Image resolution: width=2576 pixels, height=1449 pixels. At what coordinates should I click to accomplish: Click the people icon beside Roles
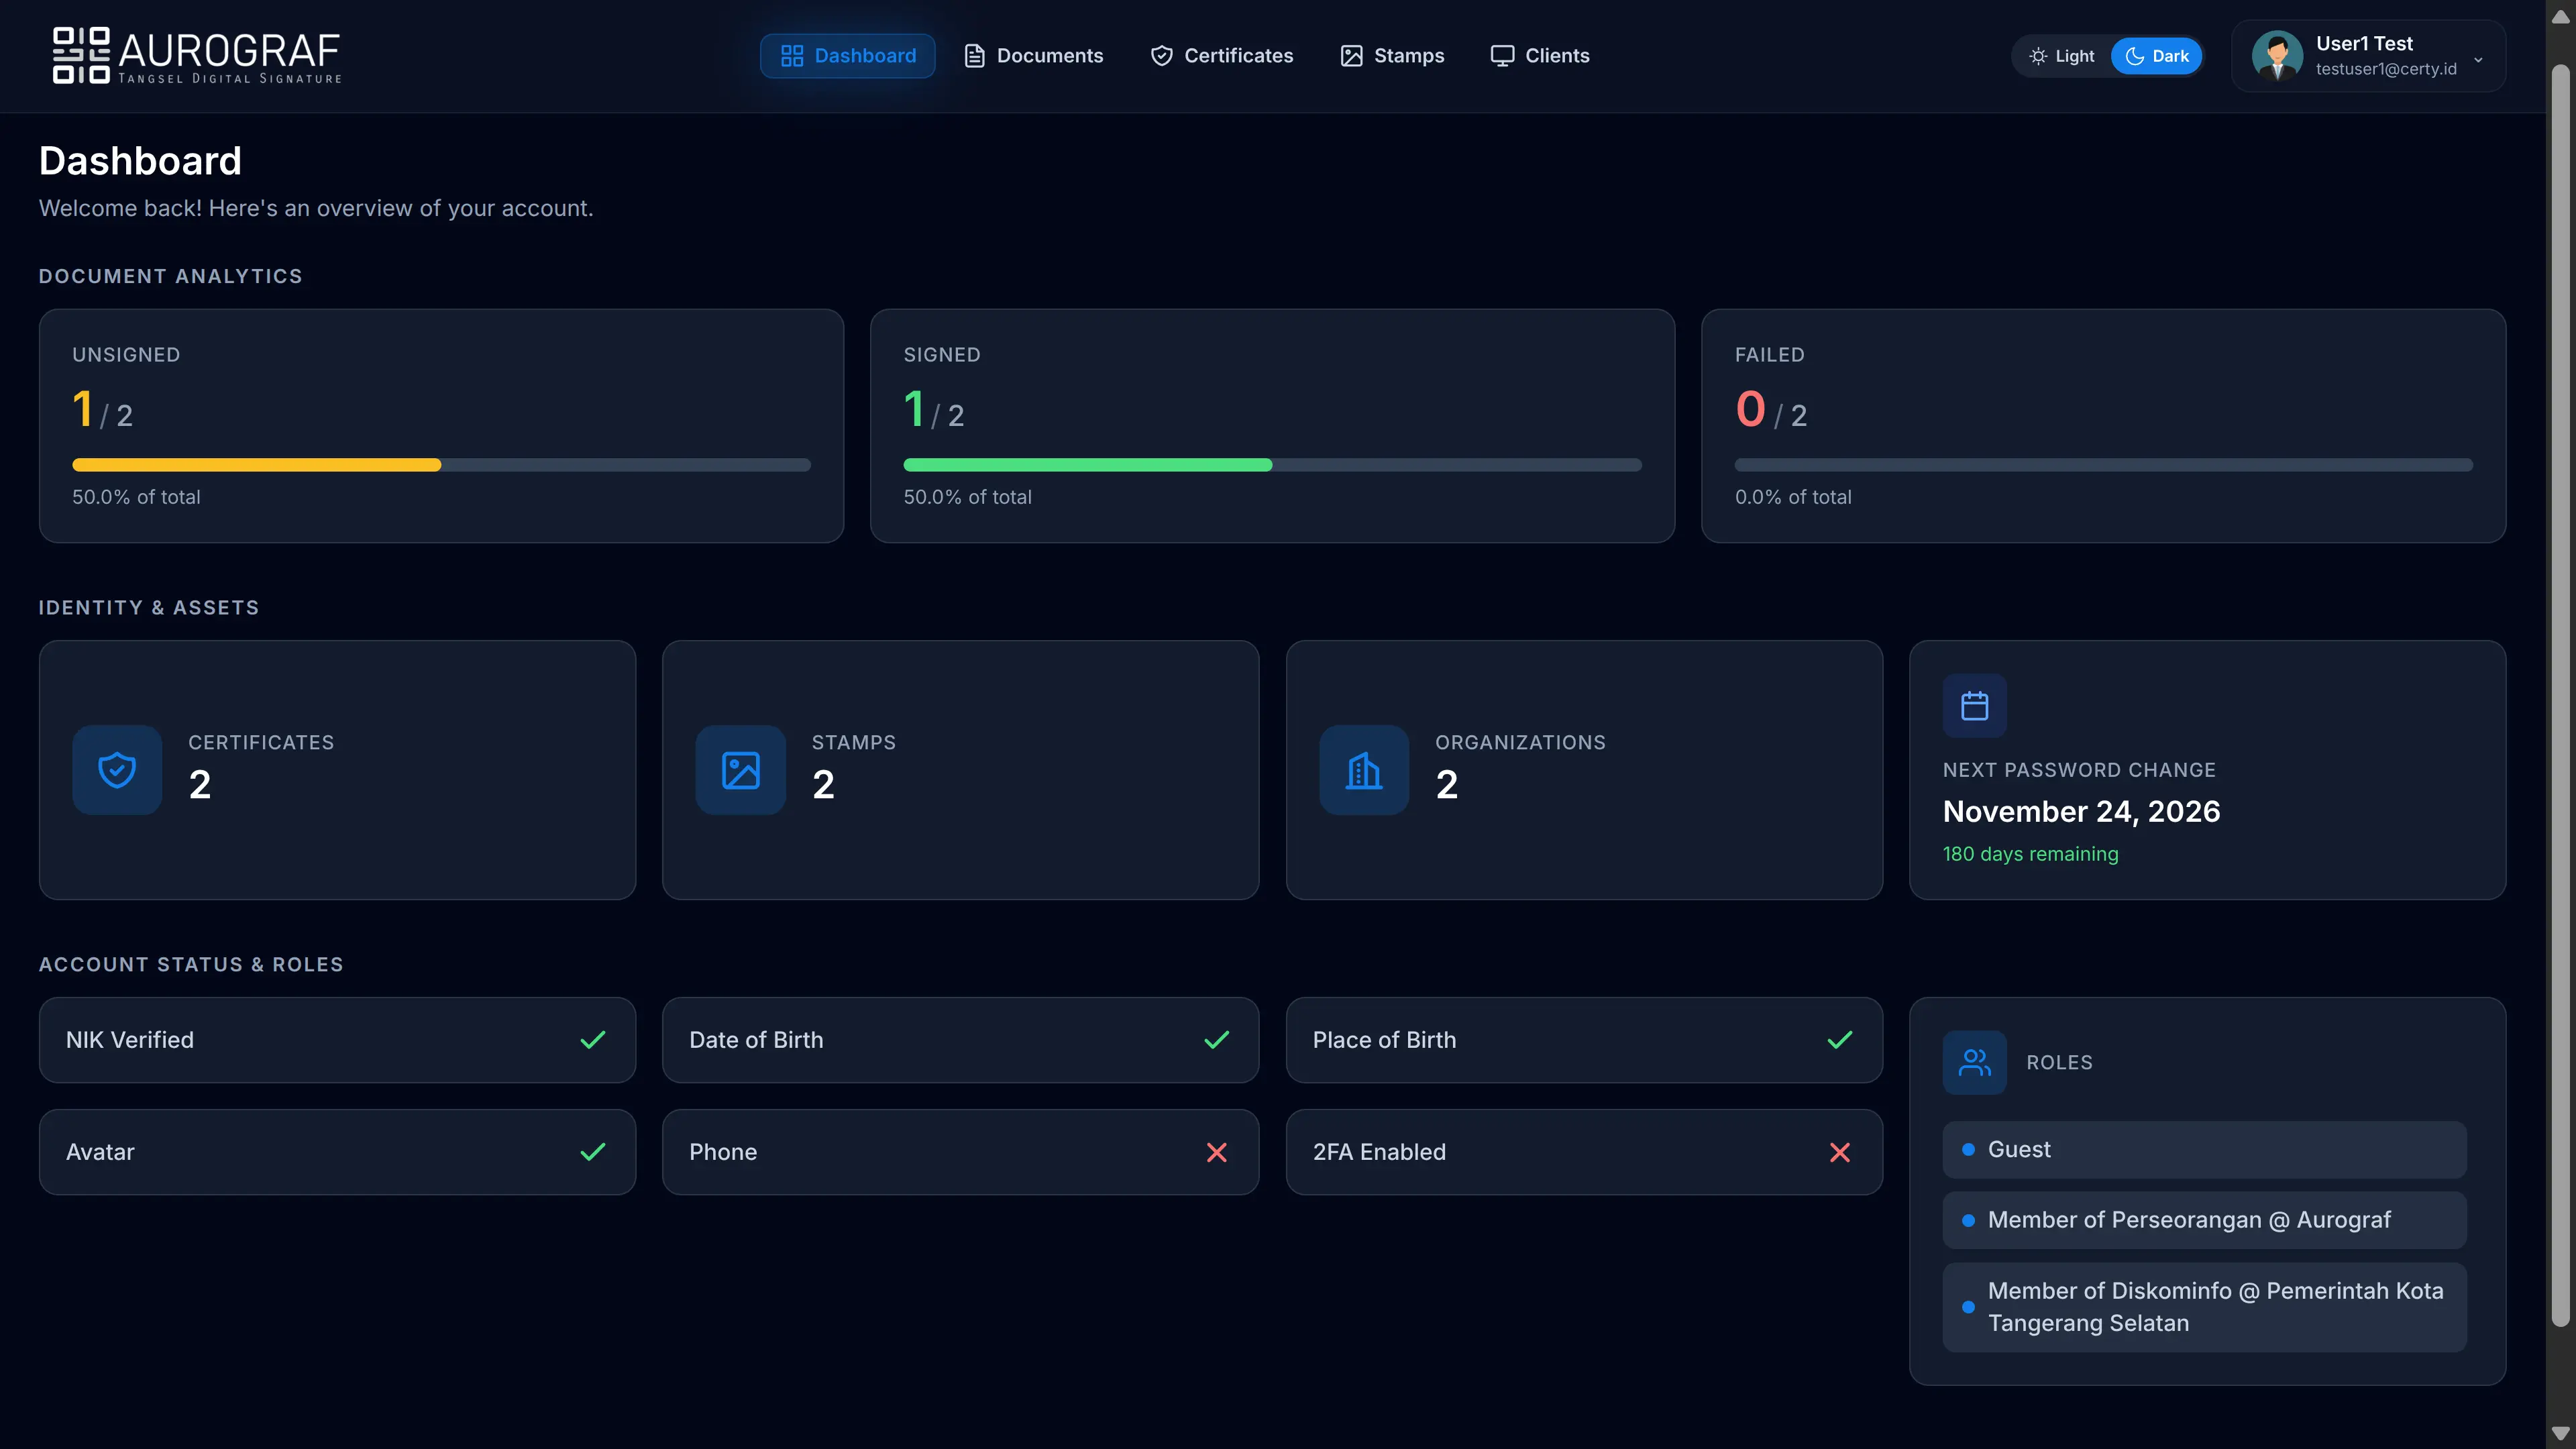point(1974,1062)
